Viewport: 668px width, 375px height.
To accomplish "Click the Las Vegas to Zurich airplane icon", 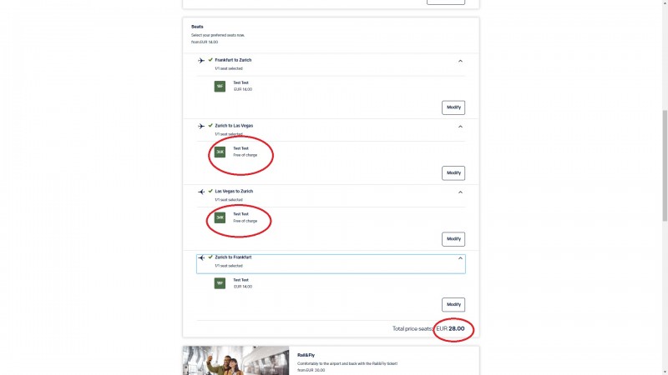I will click(x=201, y=192).
